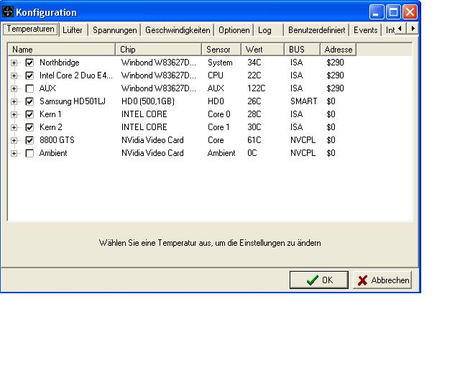Expand the Ambient tree node

tap(14, 153)
